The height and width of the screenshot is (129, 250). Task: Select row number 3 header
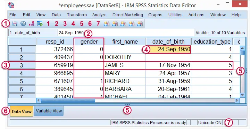pyautogui.click(x=22, y=65)
